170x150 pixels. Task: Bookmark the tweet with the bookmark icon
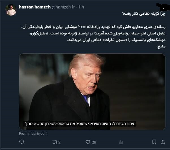point(154,142)
